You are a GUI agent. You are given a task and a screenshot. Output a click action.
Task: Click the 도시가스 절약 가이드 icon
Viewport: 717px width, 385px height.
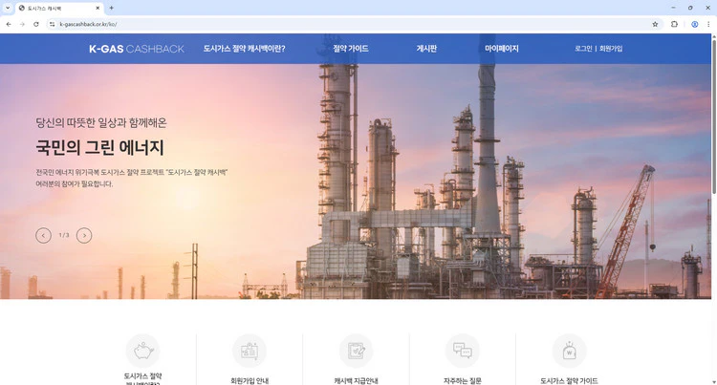569,351
